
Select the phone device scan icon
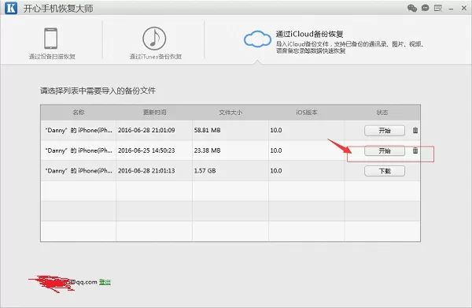tap(51, 39)
